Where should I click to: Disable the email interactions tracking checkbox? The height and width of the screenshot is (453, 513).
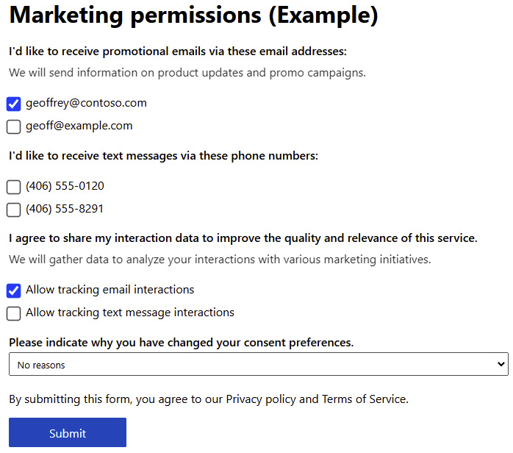click(13, 290)
